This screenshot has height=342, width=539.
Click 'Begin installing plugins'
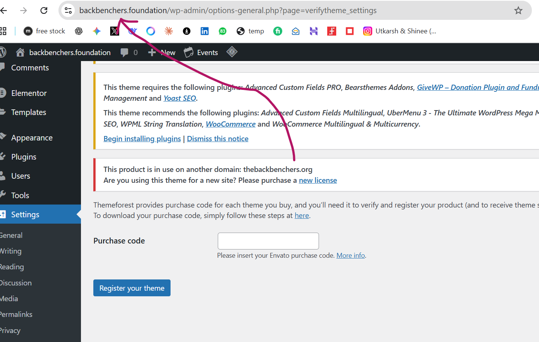point(142,139)
